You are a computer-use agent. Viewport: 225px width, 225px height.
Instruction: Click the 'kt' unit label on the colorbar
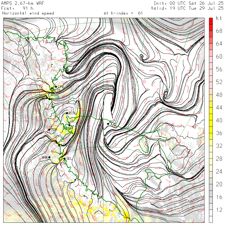click(x=219, y=18)
